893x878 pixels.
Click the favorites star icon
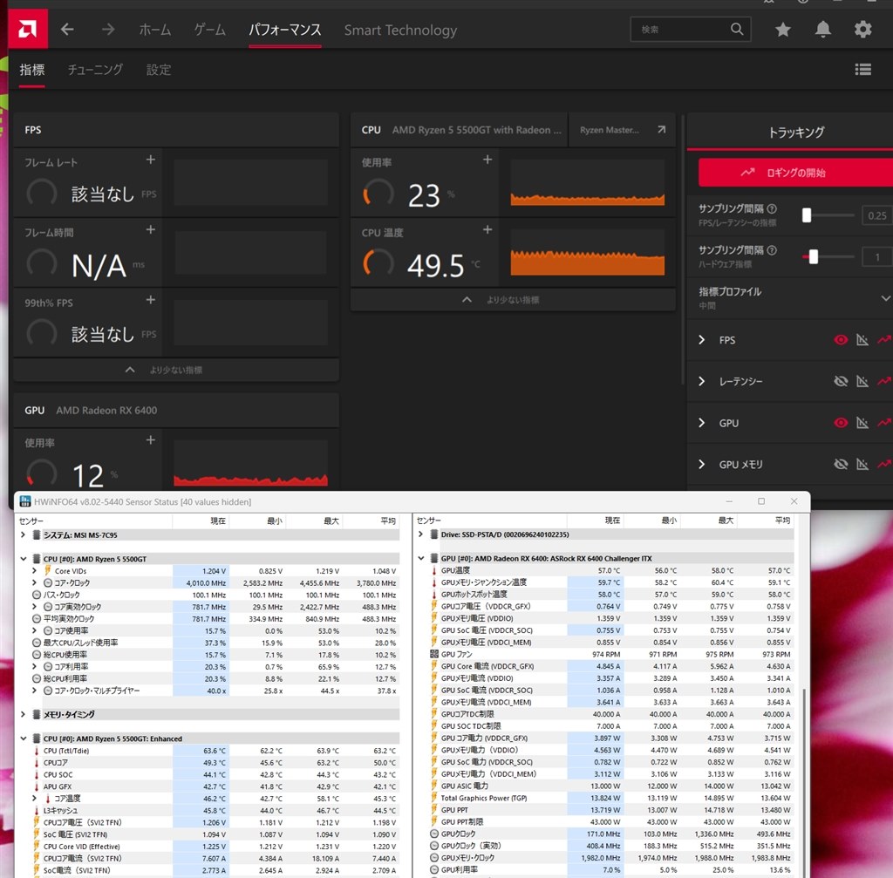(782, 29)
